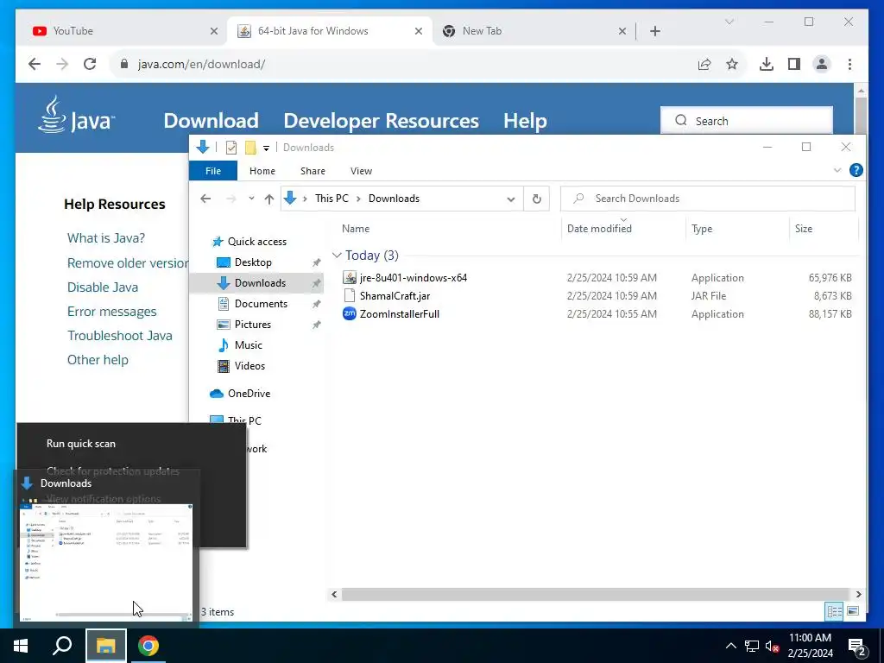Toggle Chrome side panel icon
Image resolution: width=884 pixels, height=663 pixels.
794,64
